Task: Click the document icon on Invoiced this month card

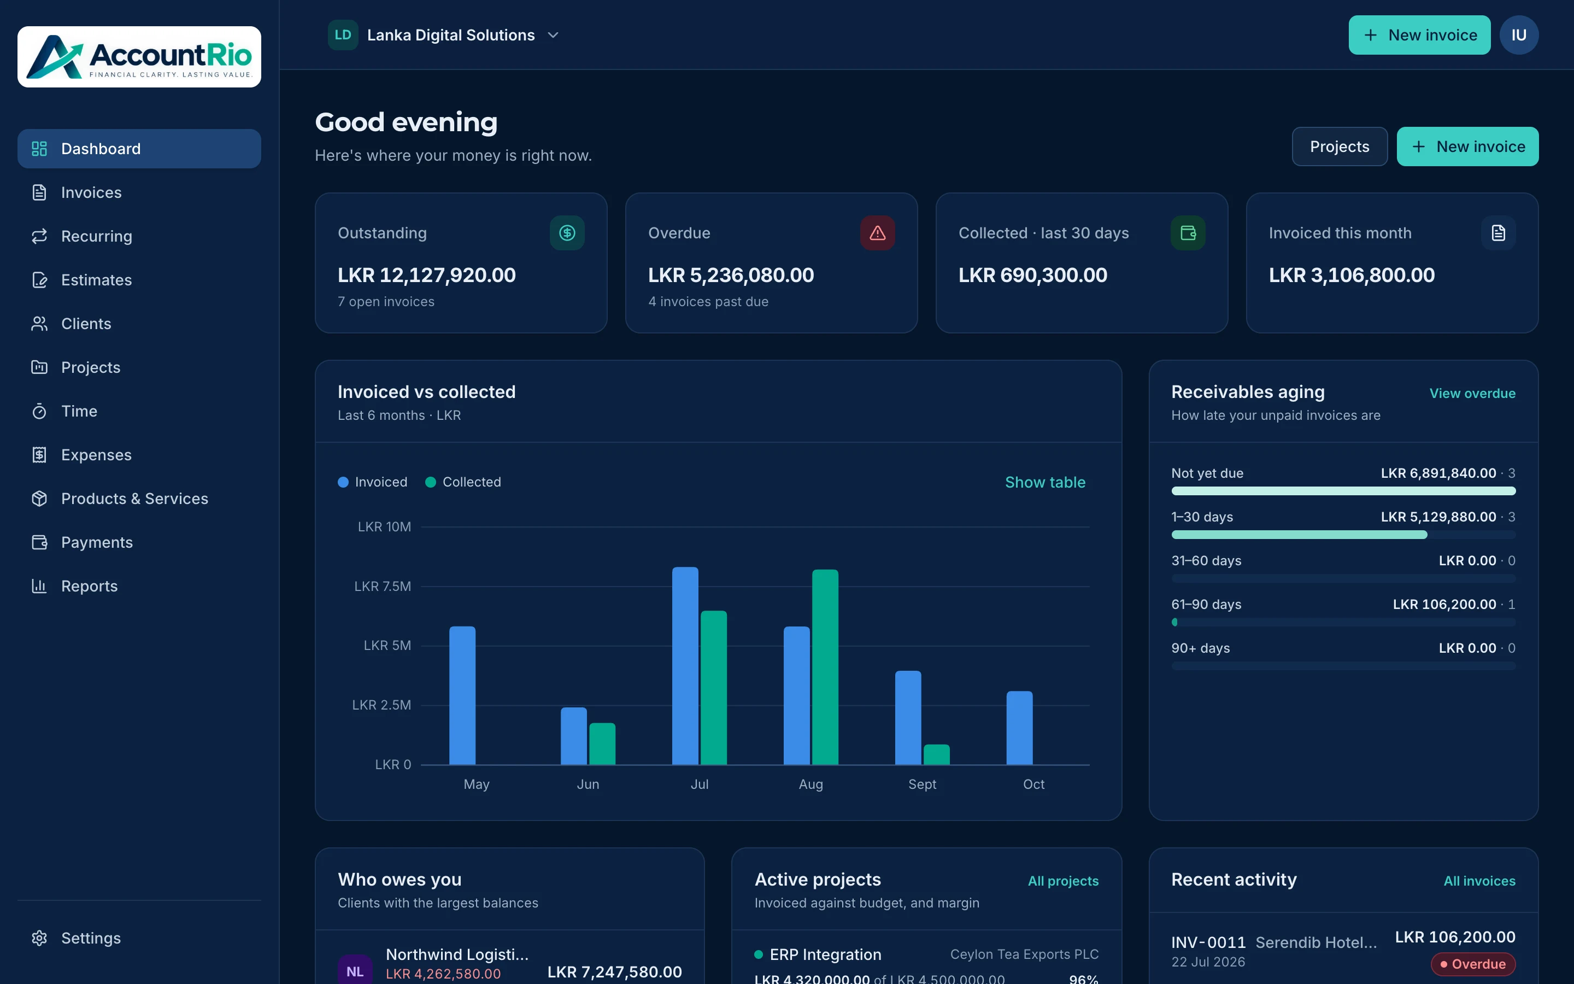Action: coord(1499,232)
